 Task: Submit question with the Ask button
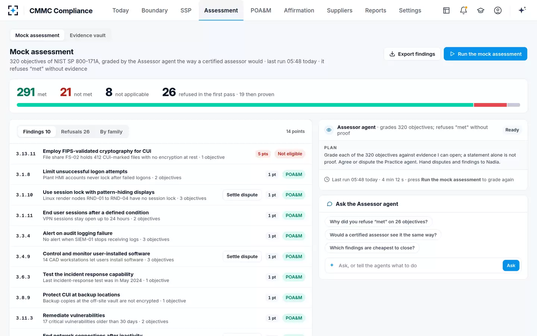coord(511,265)
